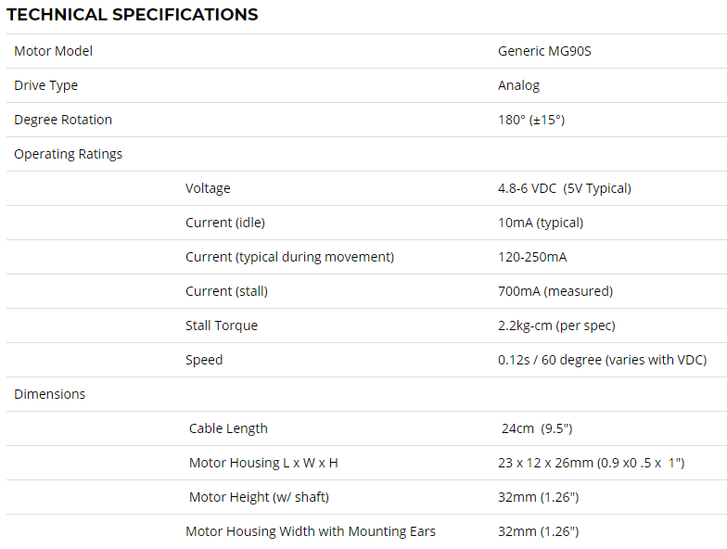
Task: Click the Generic MG90S value
Action: click(x=544, y=51)
